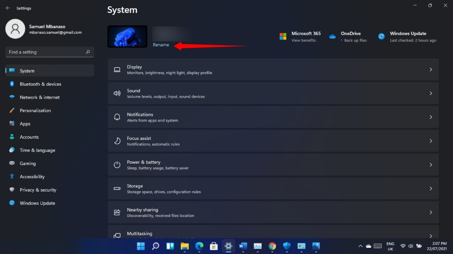Launch Google Chrome from the taskbar
This screenshot has height=254, width=453.
(272, 246)
